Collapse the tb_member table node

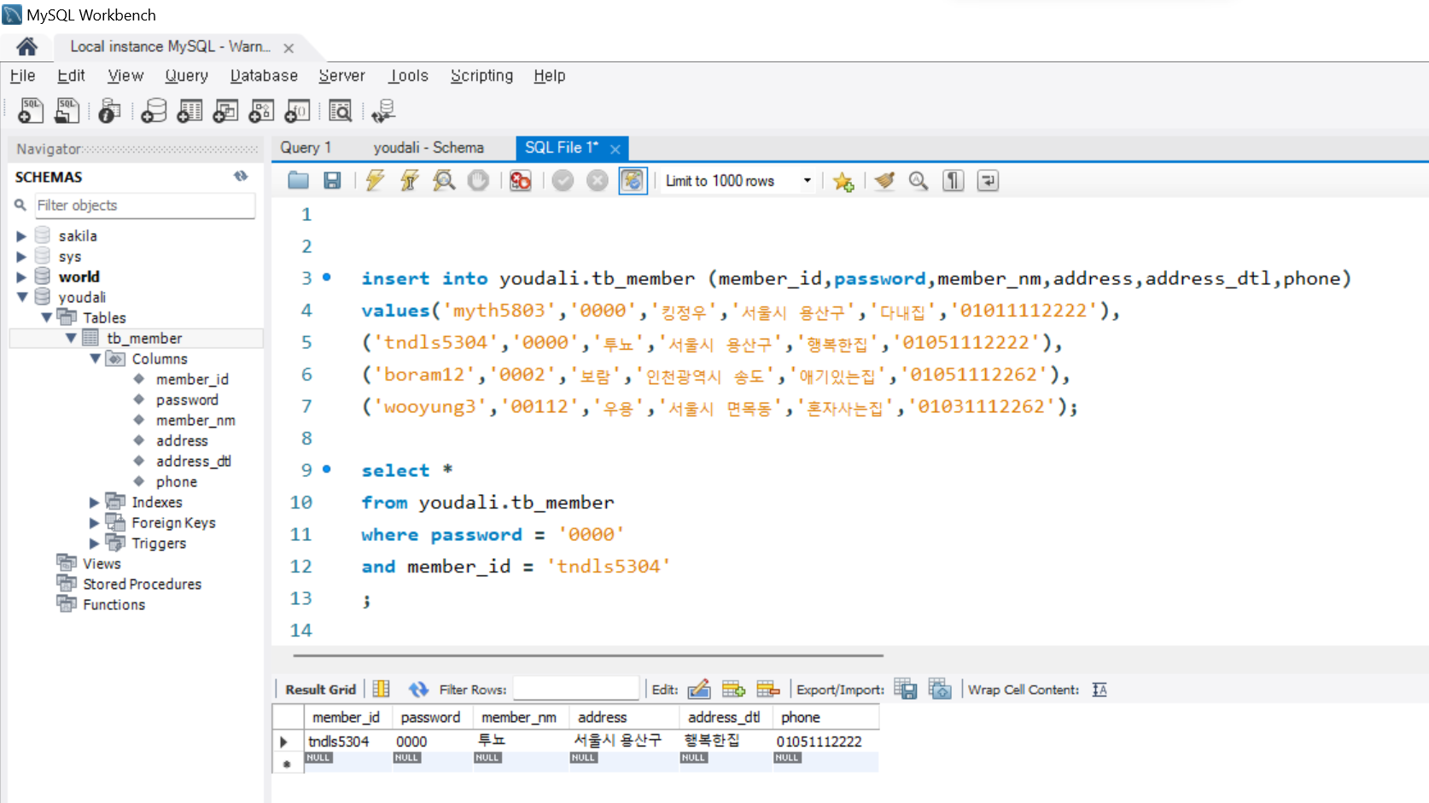coord(71,338)
